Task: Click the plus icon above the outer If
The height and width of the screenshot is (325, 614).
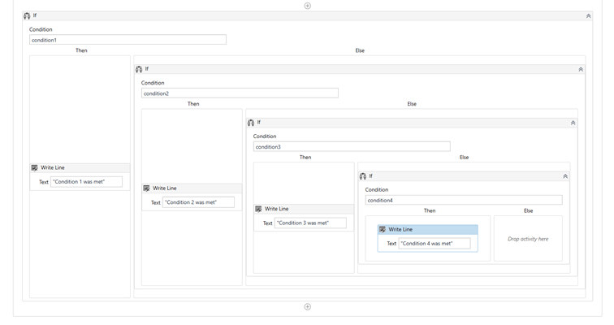Action: 307,6
